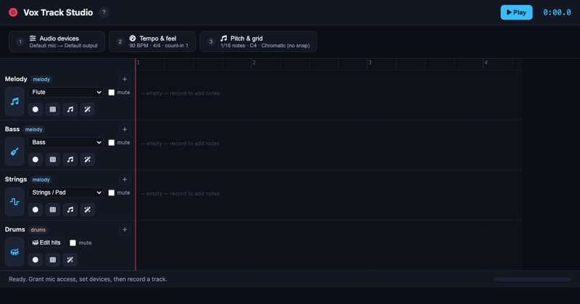This screenshot has height=304, width=580.
Task: Click the plus button on Drums track
Action: point(125,229)
